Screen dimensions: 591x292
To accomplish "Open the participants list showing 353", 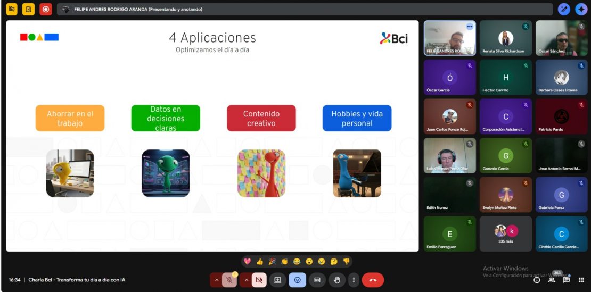I will tap(552, 280).
